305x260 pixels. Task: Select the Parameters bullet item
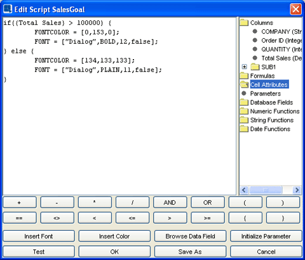click(244, 93)
